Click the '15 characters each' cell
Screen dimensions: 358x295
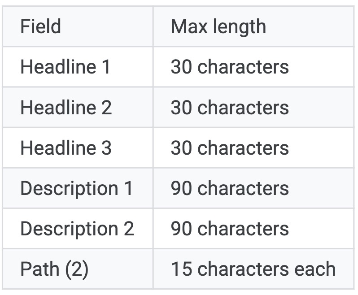253,269
